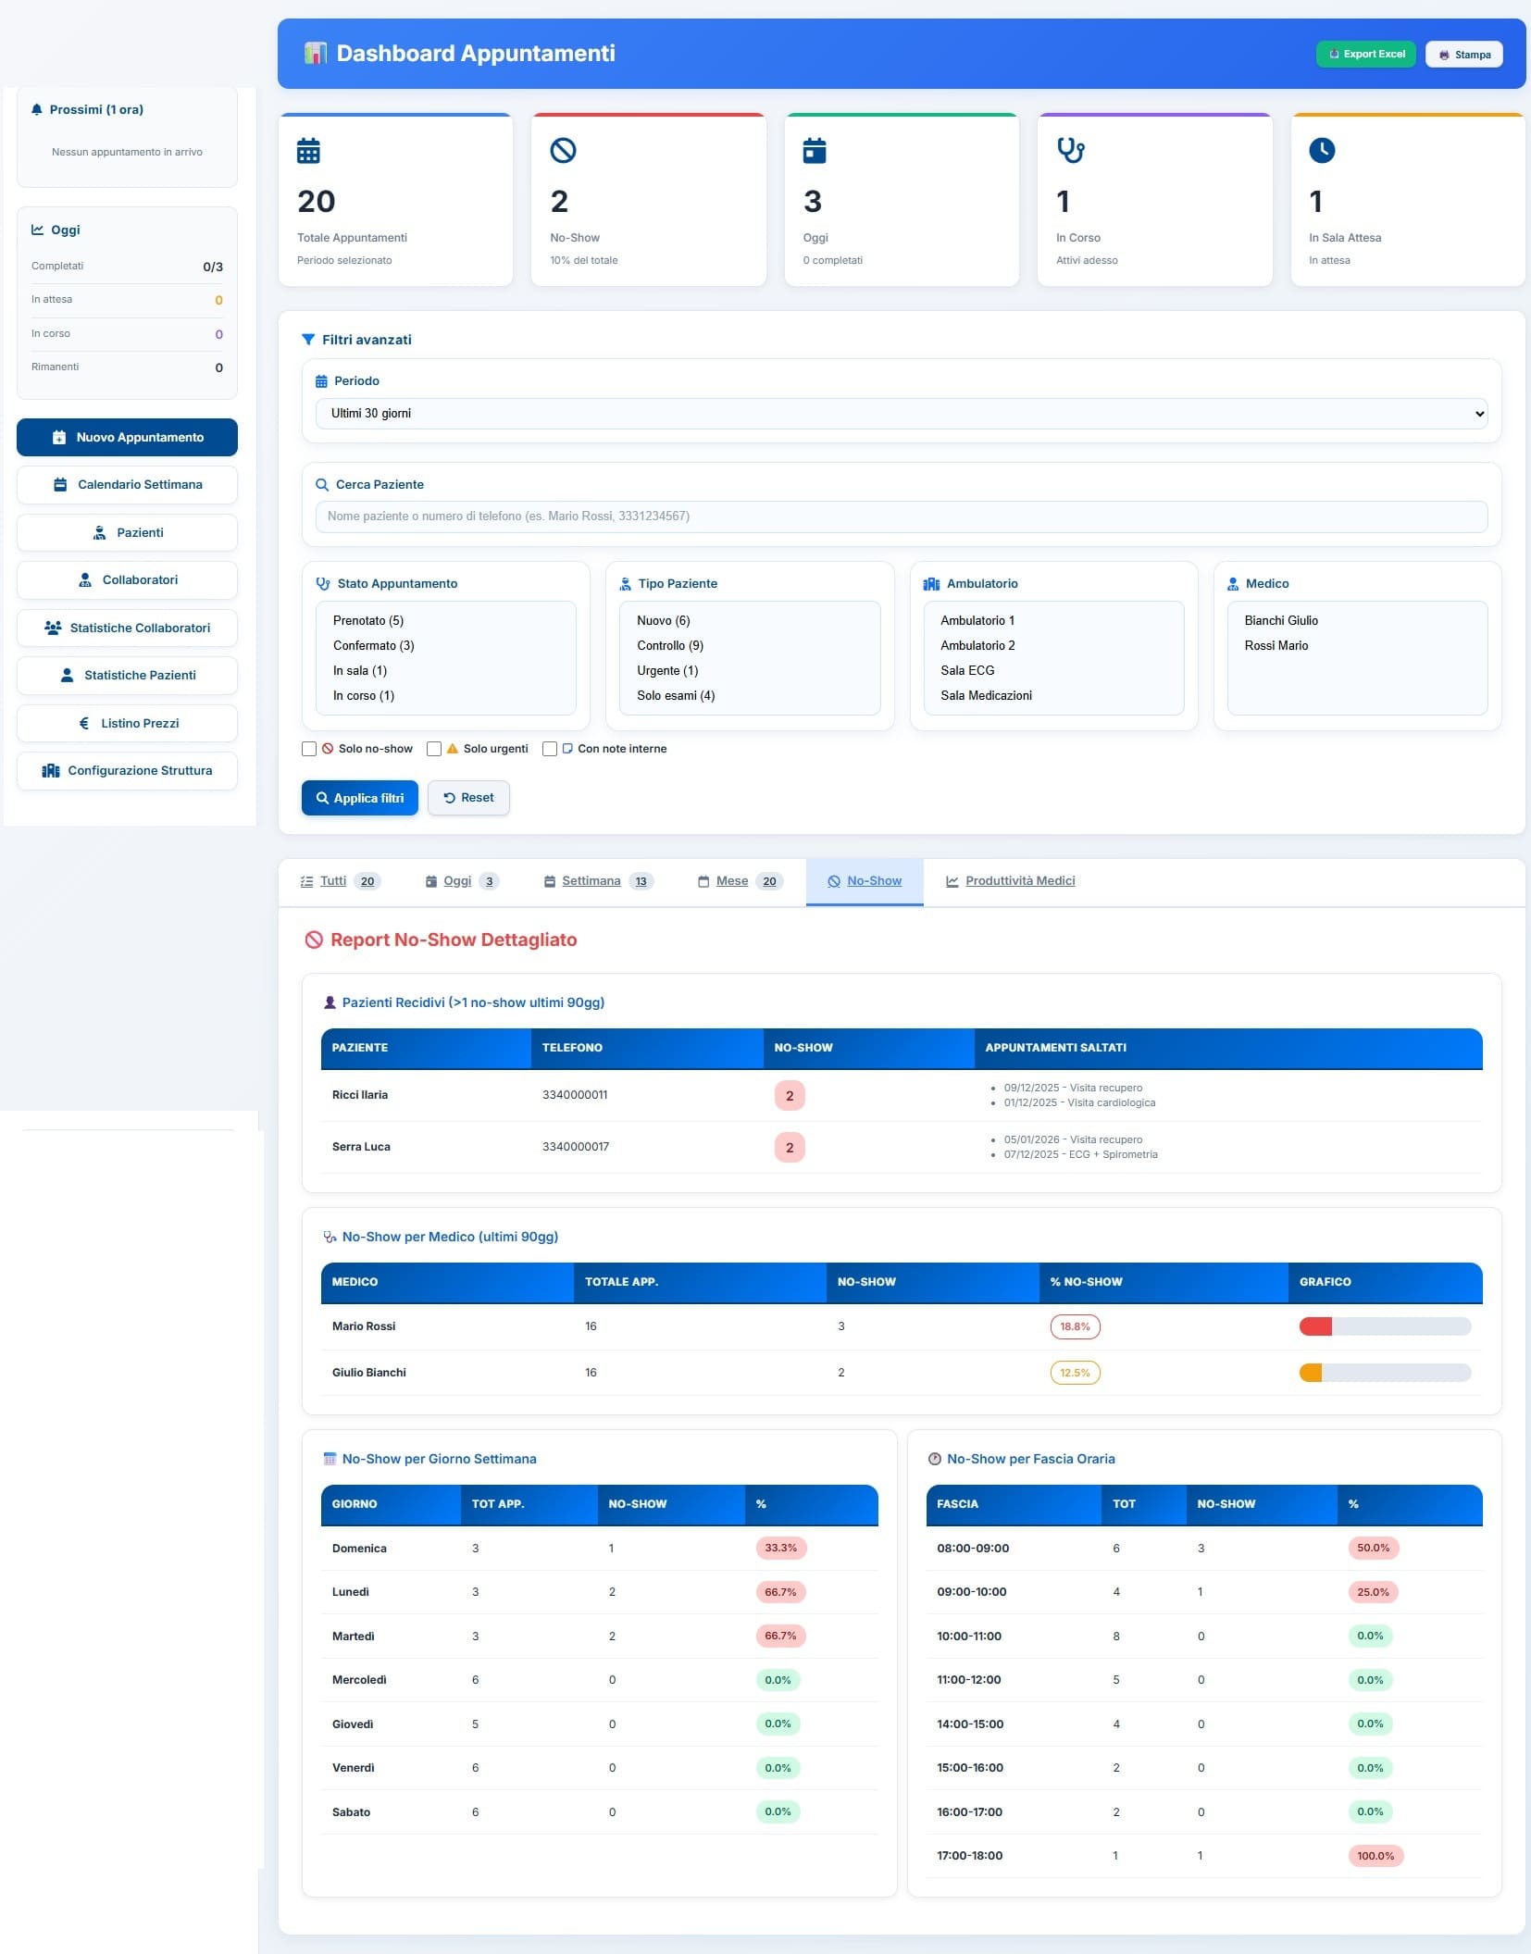Toggle the Solo urgenti checkbox
This screenshot has height=1954, width=1531.
pyautogui.click(x=434, y=749)
